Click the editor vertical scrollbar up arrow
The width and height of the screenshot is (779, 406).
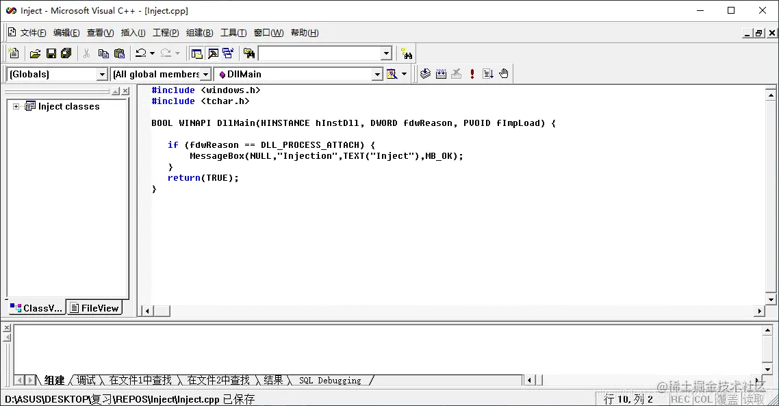click(x=771, y=94)
